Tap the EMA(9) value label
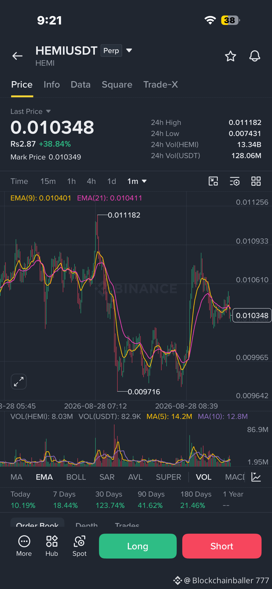The image size is (272, 589). coord(41,198)
